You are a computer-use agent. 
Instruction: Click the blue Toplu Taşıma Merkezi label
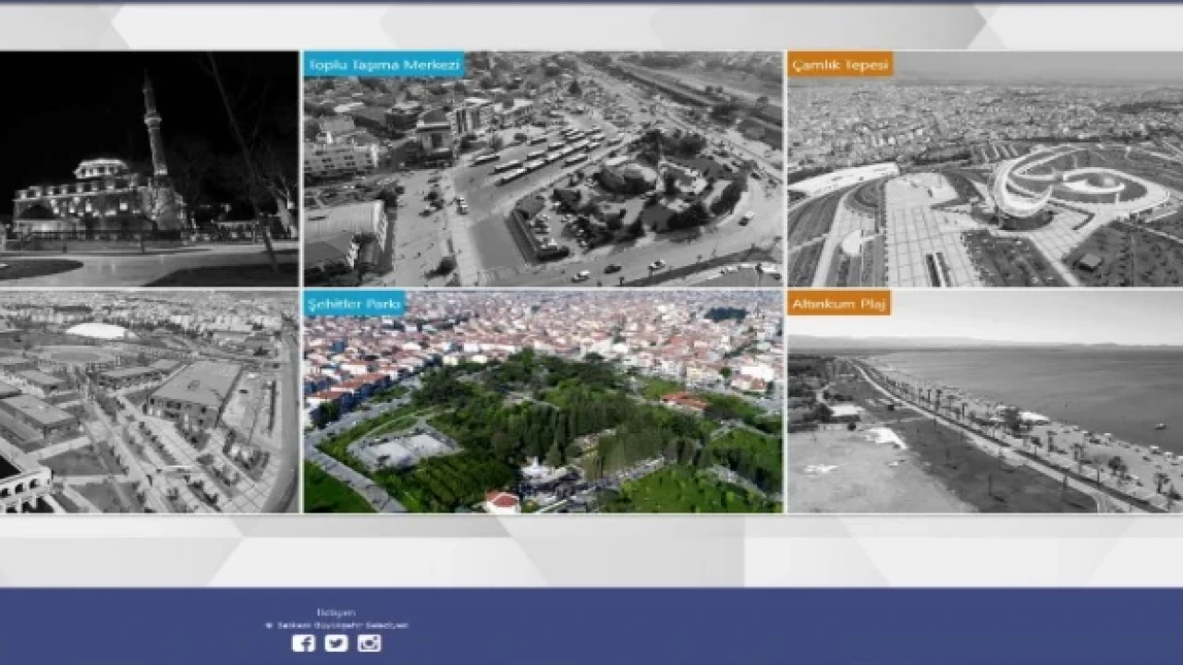pyautogui.click(x=384, y=65)
